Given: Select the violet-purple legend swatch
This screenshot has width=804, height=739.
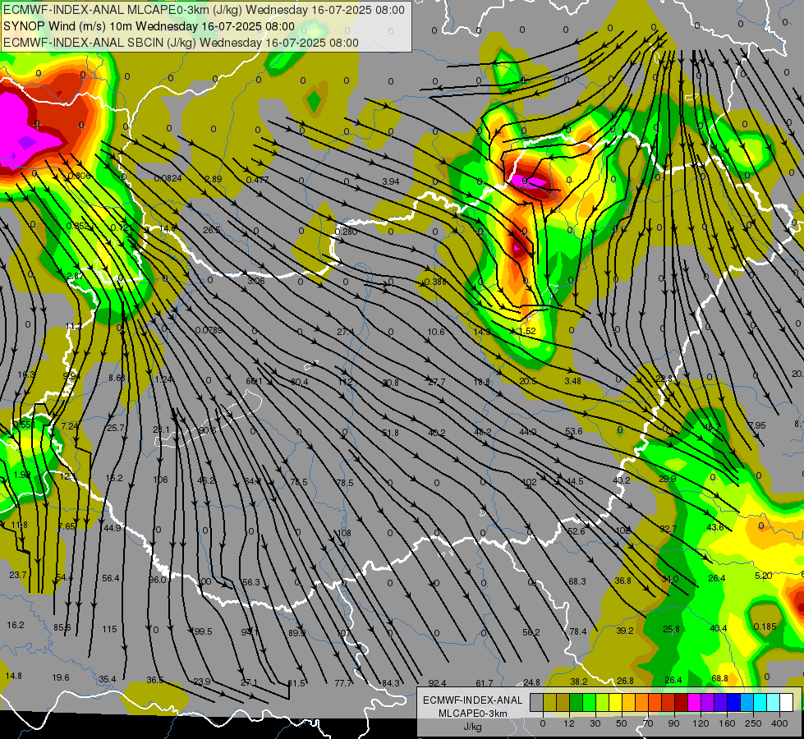Looking at the screenshot, I should coord(708,703).
